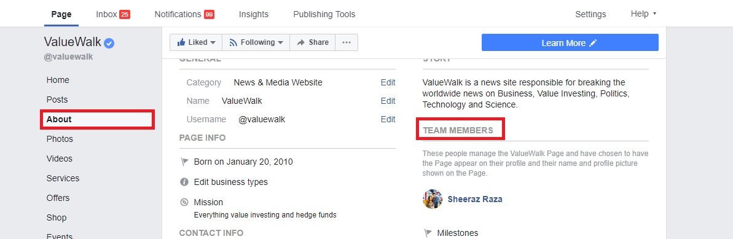The width and height of the screenshot is (733, 239).
Task: Click the Sheeraz Raza profile picture
Action: coord(433,199)
